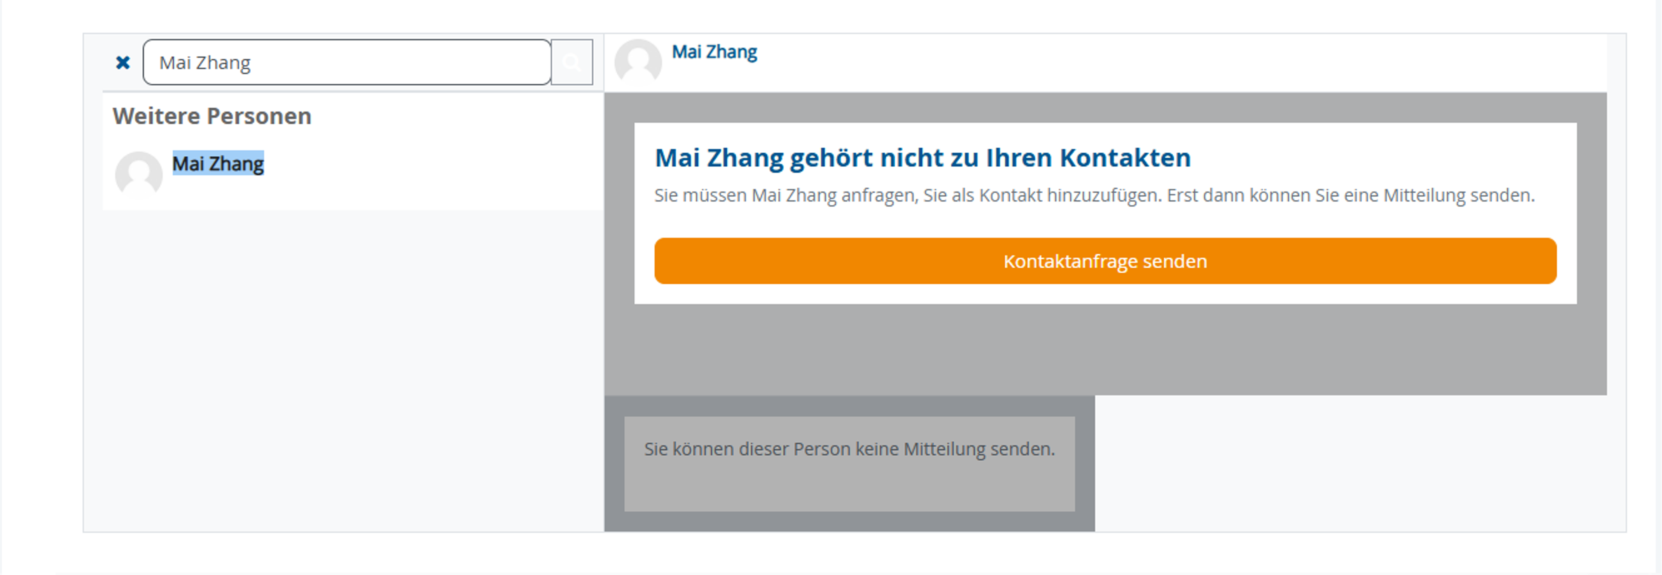This screenshot has width=1662, height=575.
Task: Click the Weitere Personen section heading
Action: (x=212, y=116)
